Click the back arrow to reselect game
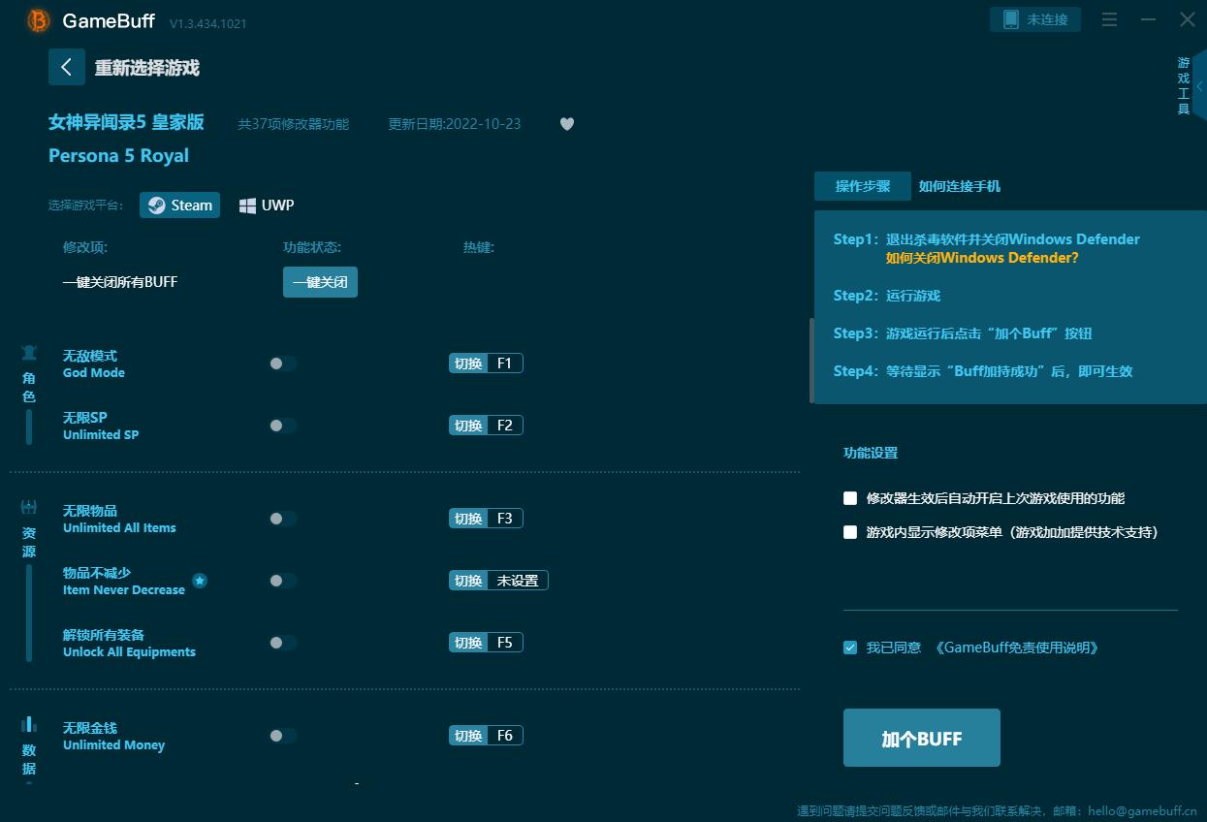Image resolution: width=1207 pixels, height=822 pixels. point(67,67)
